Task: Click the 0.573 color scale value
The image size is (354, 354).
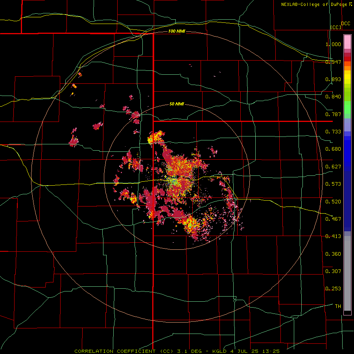Action: [333, 184]
